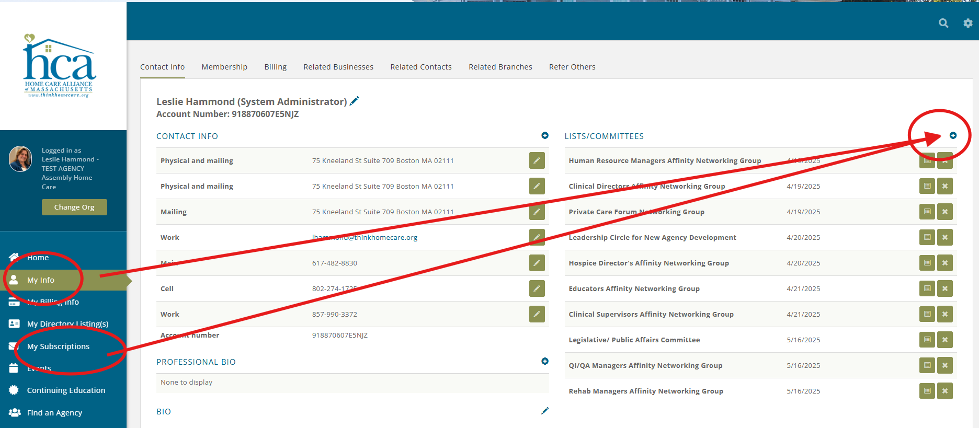
Task: View details of Hospice Director's Affinity Networking Group
Action: [927, 263]
